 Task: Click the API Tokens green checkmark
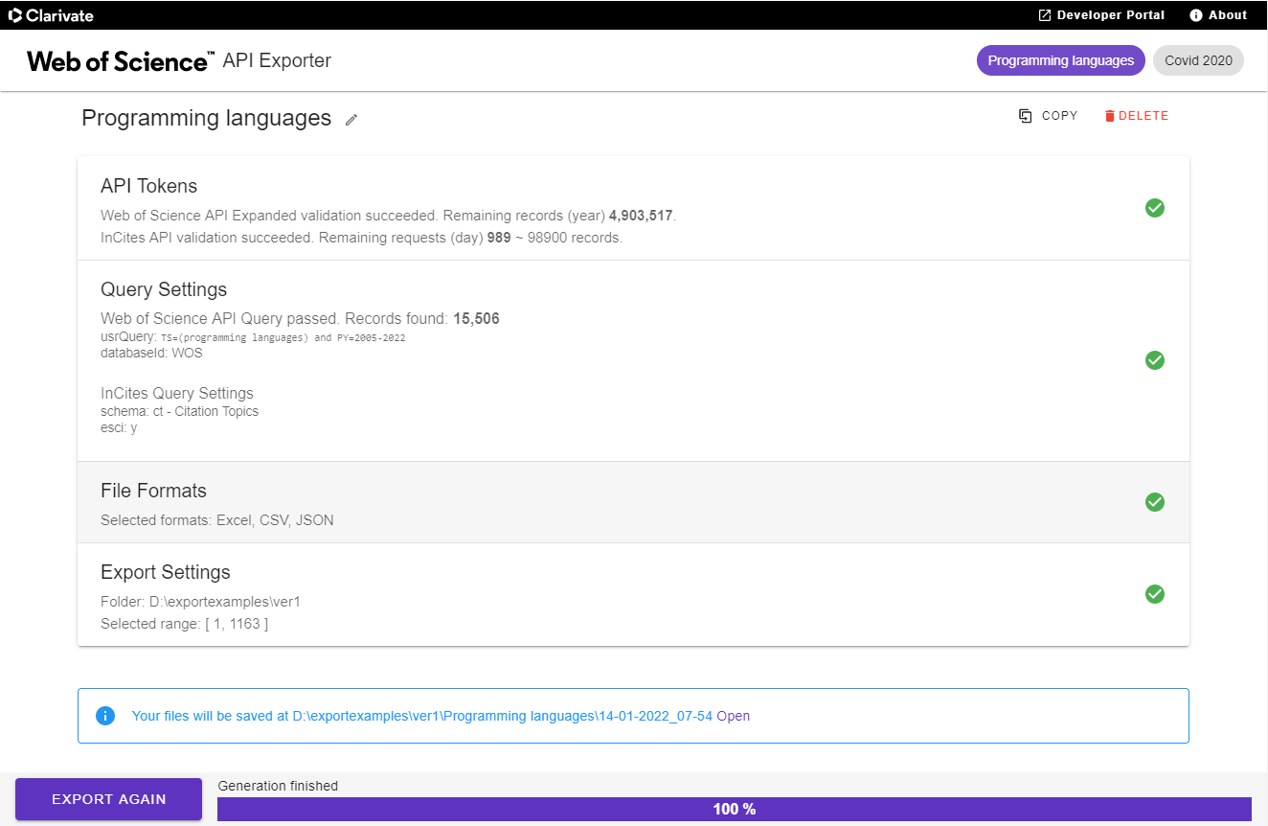coord(1155,208)
